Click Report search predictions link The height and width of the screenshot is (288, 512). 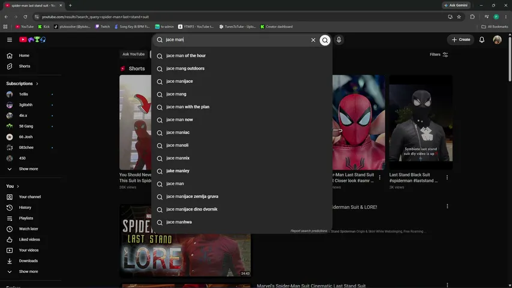[309, 231]
